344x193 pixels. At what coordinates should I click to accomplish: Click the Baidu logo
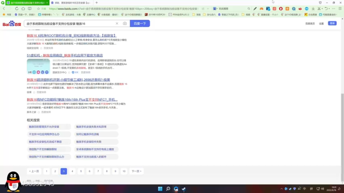[x=12, y=24]
